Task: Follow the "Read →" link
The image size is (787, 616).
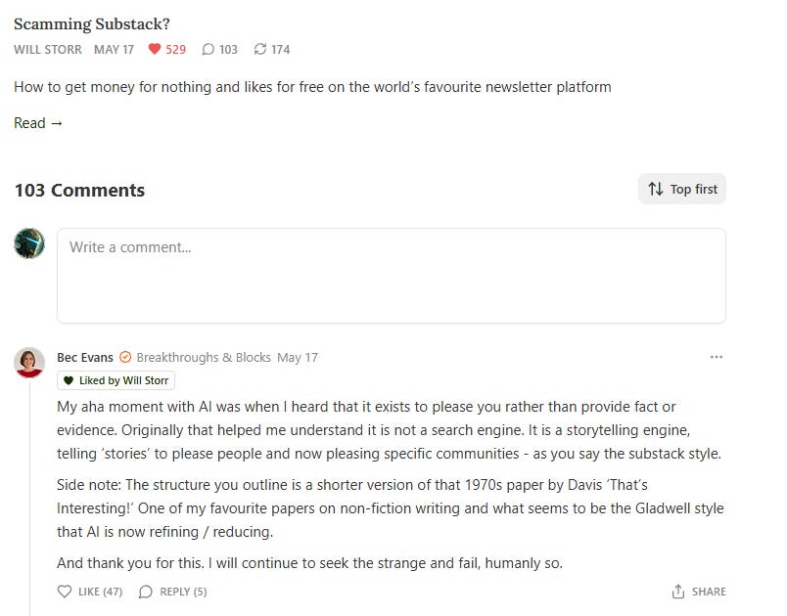Action: point(36,122)
